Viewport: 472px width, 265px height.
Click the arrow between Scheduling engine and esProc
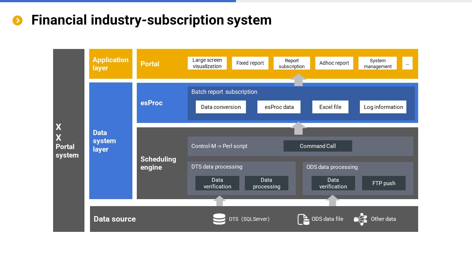[x=298, y=128]
